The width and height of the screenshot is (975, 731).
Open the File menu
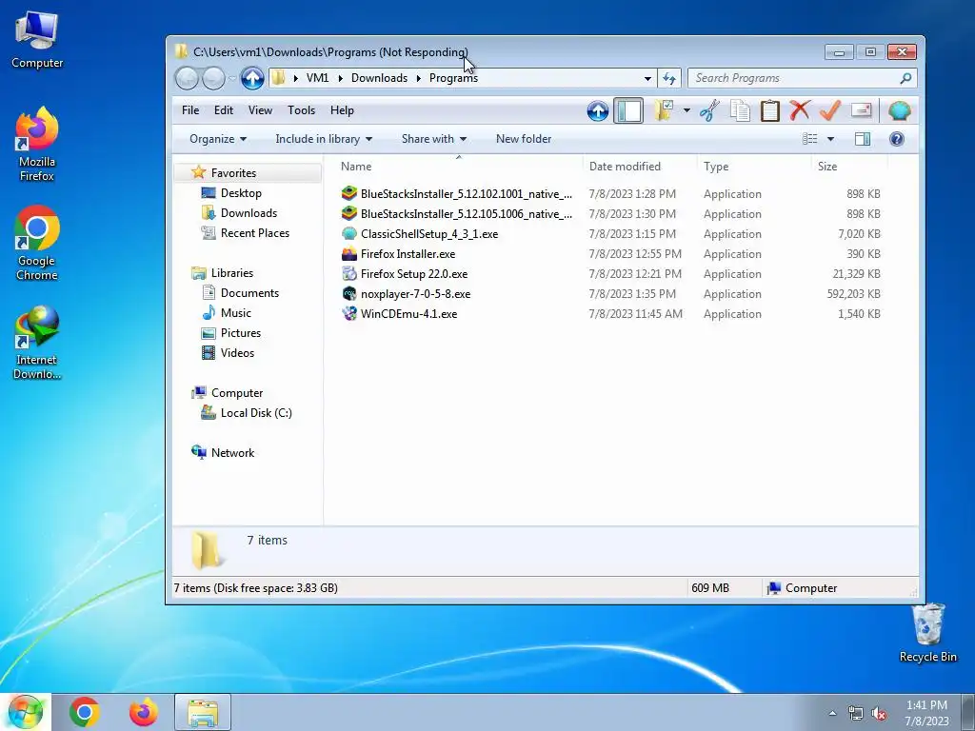[x=190, y=110]
